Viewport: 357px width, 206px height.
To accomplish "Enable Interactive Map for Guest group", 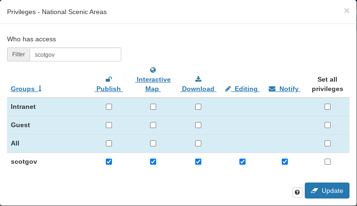I will click(x=153, y=125).
